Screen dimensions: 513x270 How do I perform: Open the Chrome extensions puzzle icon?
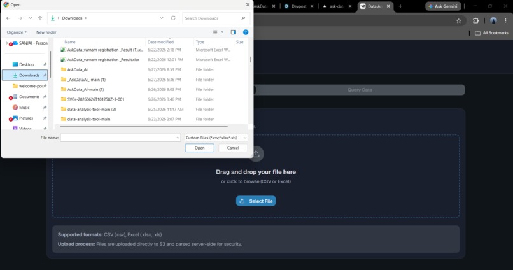tap(475, 20)
